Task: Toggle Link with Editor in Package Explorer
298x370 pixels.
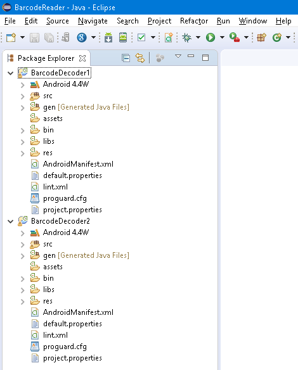Action: click(139, 58)
